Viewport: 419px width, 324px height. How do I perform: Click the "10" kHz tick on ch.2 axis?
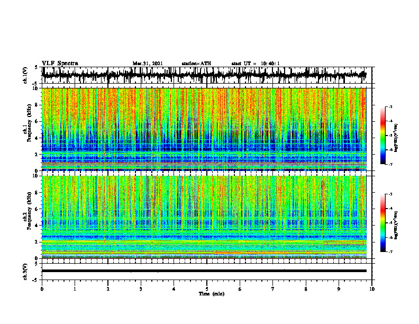(35, 176)
